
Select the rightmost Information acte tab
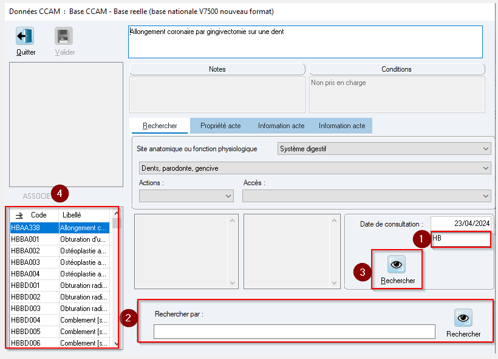click(342, 126)
